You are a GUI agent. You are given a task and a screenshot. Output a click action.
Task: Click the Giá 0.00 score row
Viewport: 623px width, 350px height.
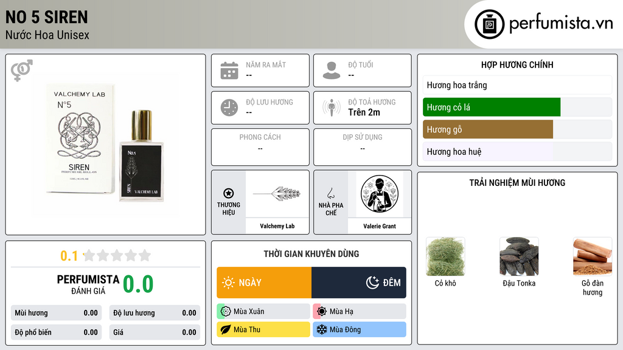(155, 332)
